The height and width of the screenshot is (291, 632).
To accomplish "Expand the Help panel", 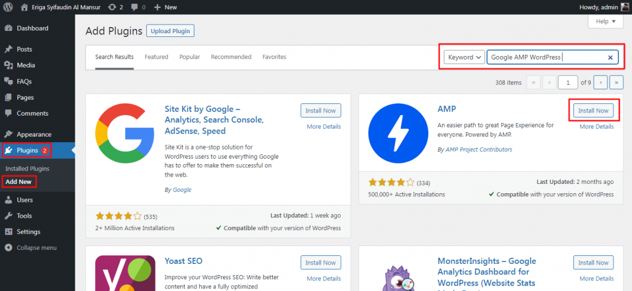I will pos(606,22).
